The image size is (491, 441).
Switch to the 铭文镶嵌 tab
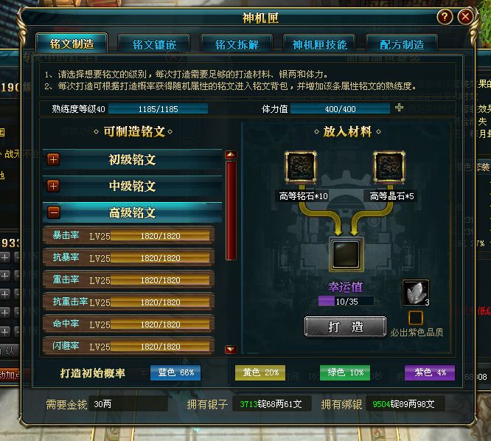154,44
